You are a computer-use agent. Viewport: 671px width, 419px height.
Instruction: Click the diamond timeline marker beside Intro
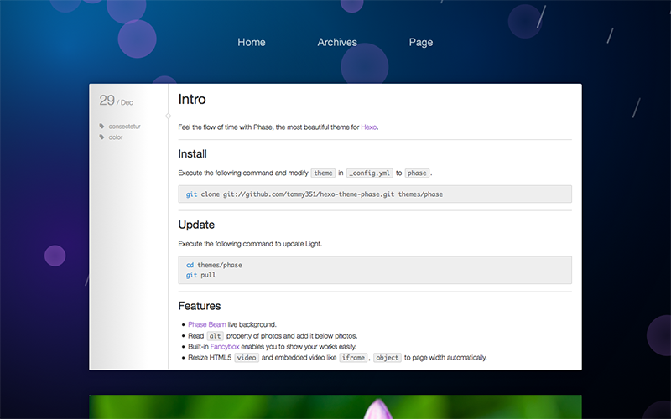pos(169,116)
